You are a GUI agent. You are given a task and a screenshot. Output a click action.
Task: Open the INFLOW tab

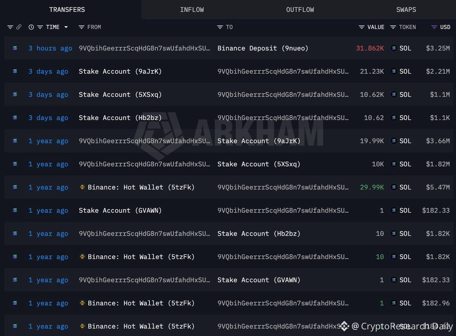192,9
